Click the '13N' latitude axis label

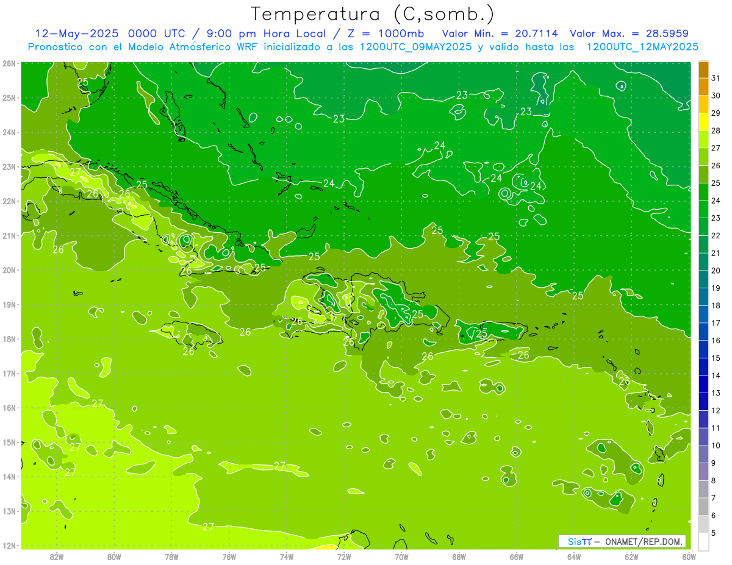(9, 511)
